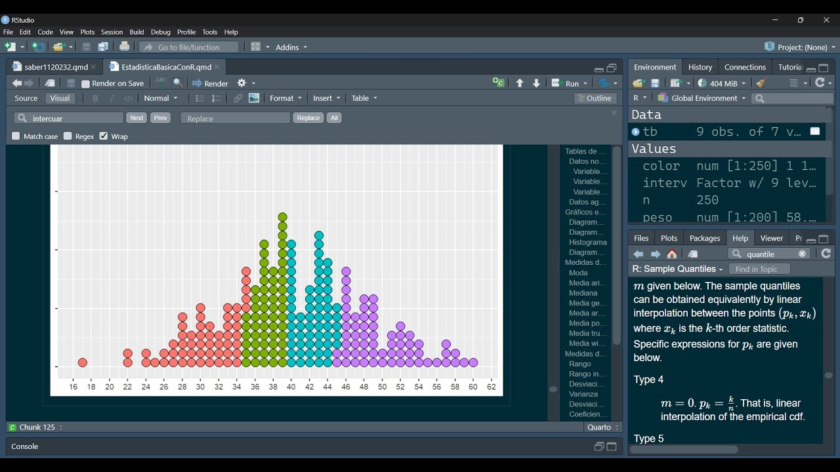Image resolution: width=840 pixels, height=472 pixels.
Task: Uncheck the Wrap search option
Action: [x=104, y=136]
